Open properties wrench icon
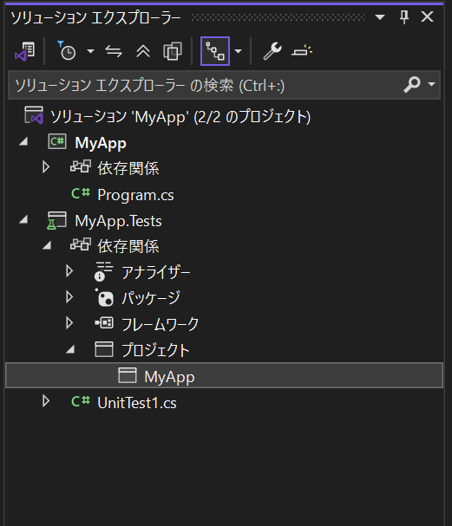This screenshot has height=526, width=452. [x=272, y=51]
